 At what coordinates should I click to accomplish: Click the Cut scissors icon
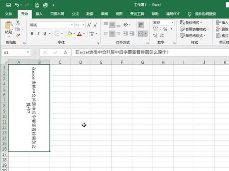(18, 22)
